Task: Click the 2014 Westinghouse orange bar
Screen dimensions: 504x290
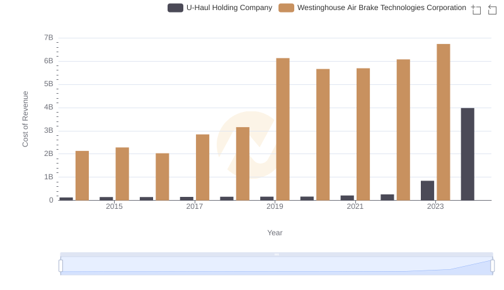Action: 82,176
